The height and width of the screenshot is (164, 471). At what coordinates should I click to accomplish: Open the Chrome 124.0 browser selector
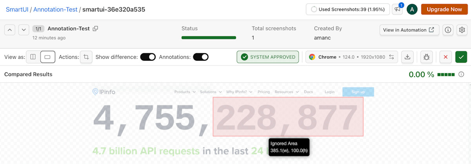pos(352,57)
